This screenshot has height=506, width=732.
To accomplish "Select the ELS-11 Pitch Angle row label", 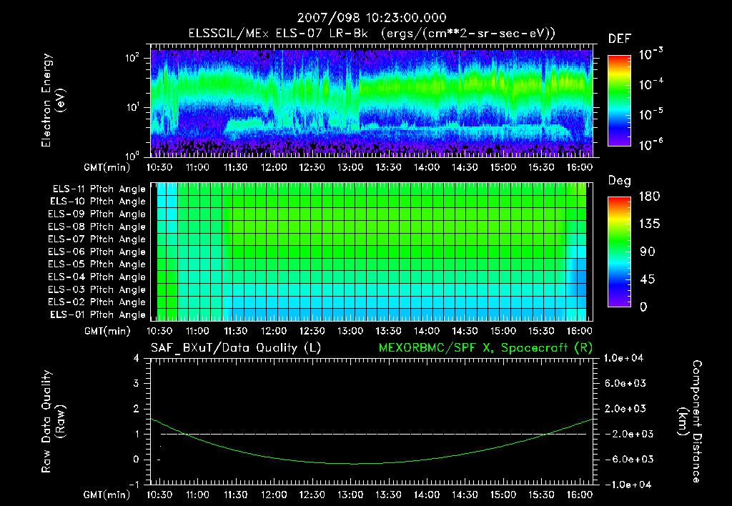I will point(99,189).
